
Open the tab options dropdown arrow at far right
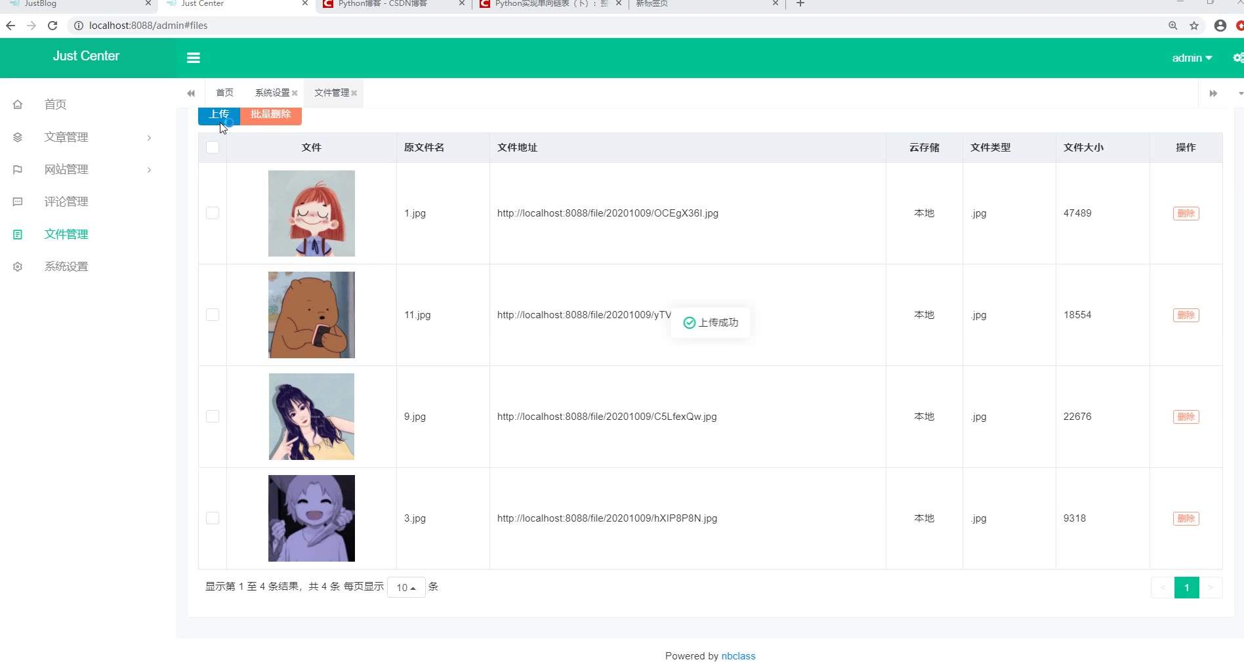(x=1240, y=93)
